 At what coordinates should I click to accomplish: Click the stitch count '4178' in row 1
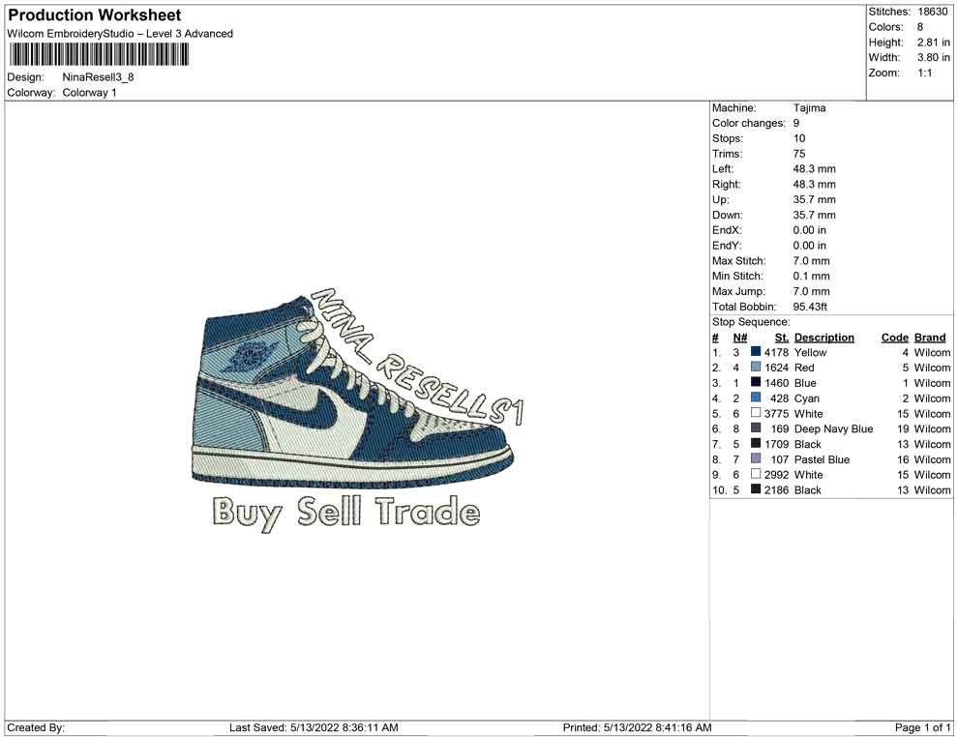coord(776,352)
